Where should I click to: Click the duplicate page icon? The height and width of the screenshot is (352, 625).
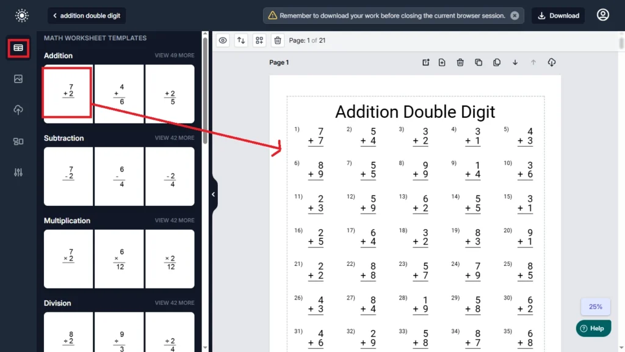point(497,62)
